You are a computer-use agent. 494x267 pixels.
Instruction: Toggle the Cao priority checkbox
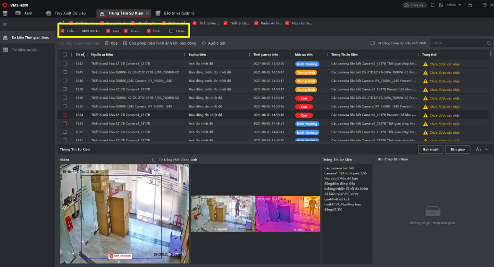[x=109, y=31]
